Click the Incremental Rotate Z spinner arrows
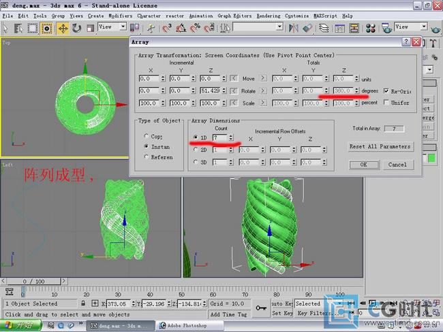Viewport: 443px width, 332px height. [224, 90]
